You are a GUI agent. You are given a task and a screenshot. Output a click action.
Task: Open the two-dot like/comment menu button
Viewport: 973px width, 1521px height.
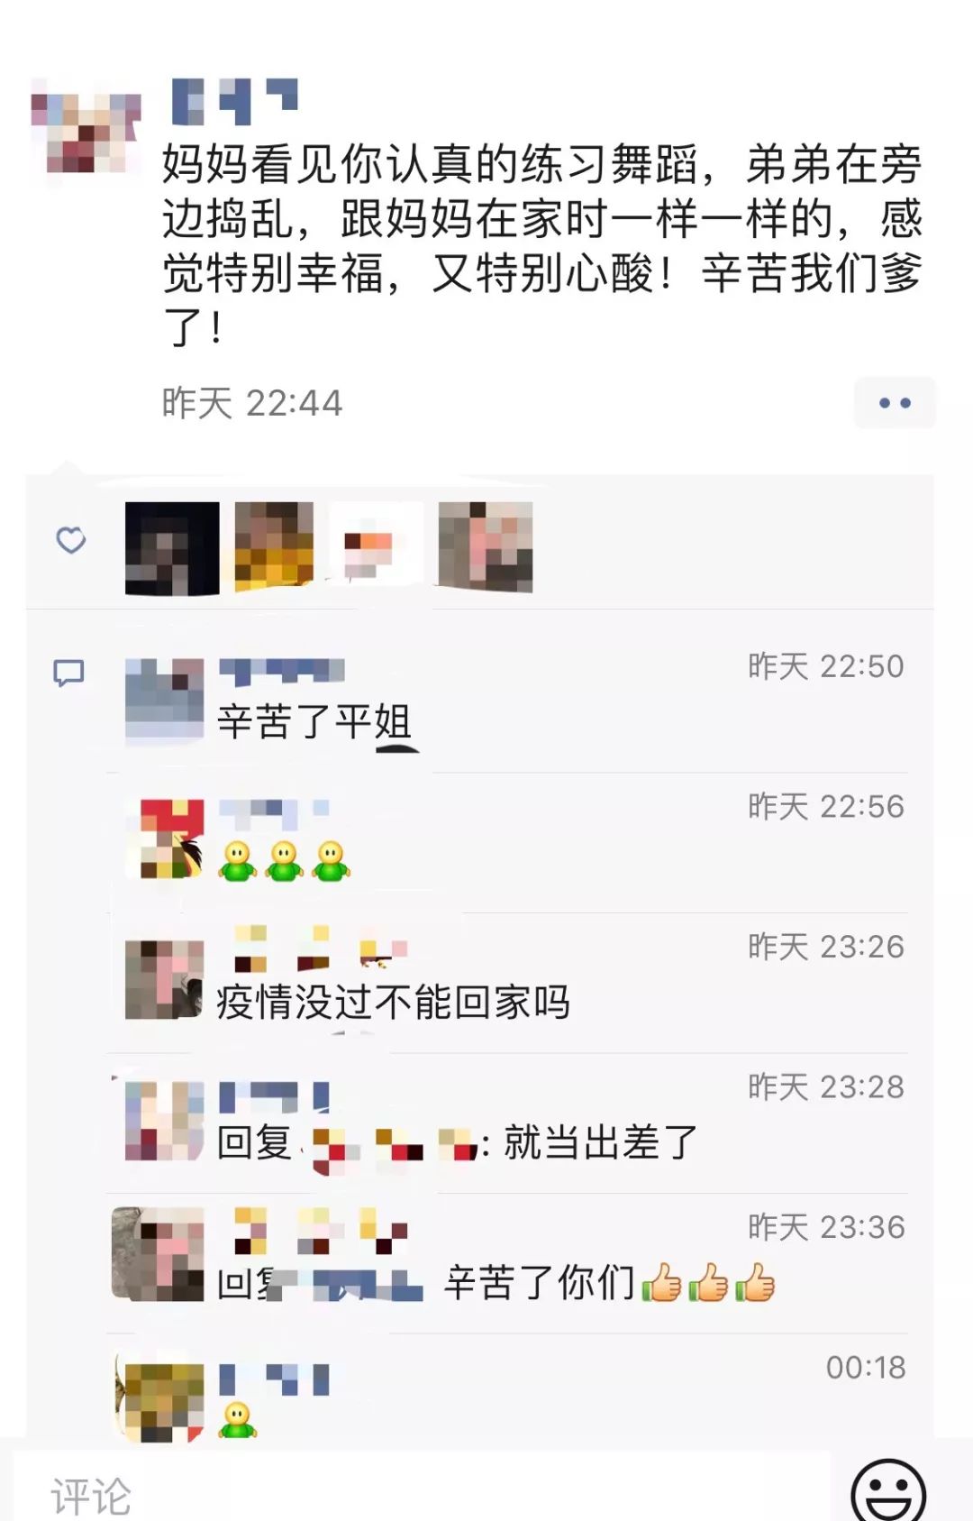tap(895, 403)
